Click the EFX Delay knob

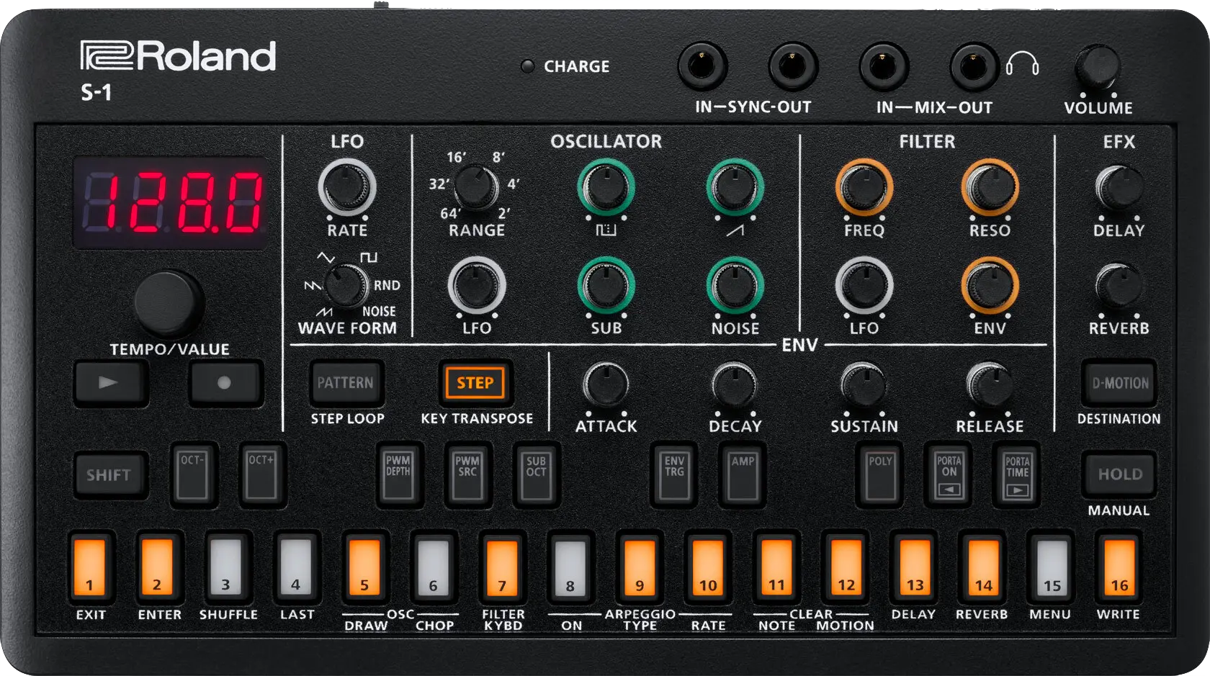coord(1119,188)
